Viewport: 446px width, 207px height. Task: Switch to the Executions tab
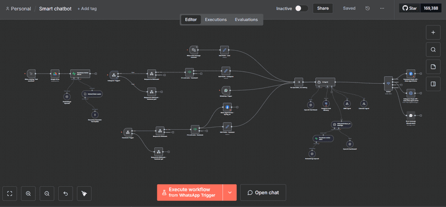point(215,19)
